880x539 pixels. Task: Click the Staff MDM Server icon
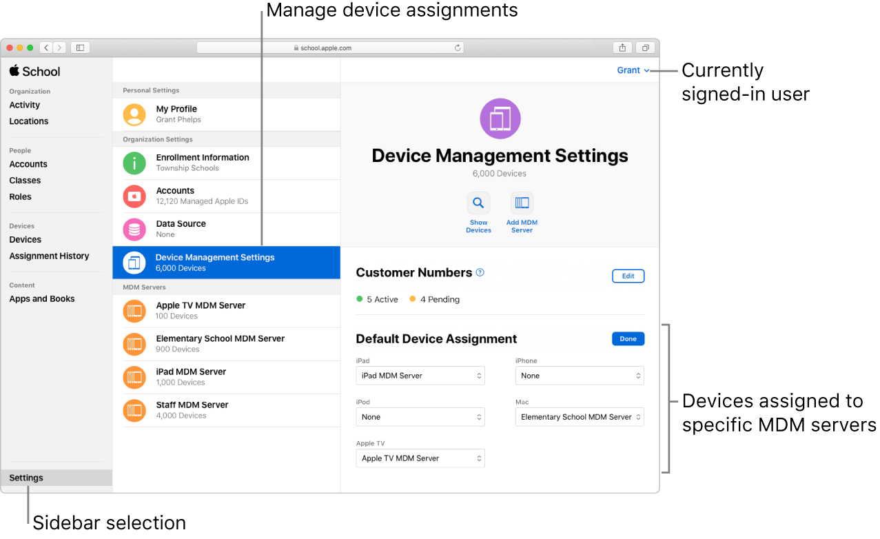tap(134, 410)
